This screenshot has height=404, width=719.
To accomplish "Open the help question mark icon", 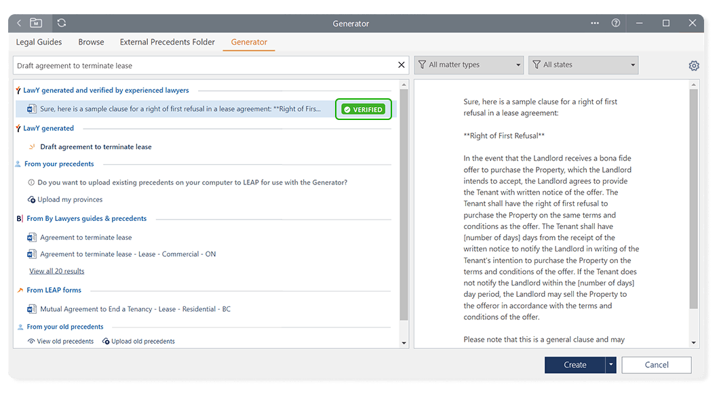I will point(616,23).
